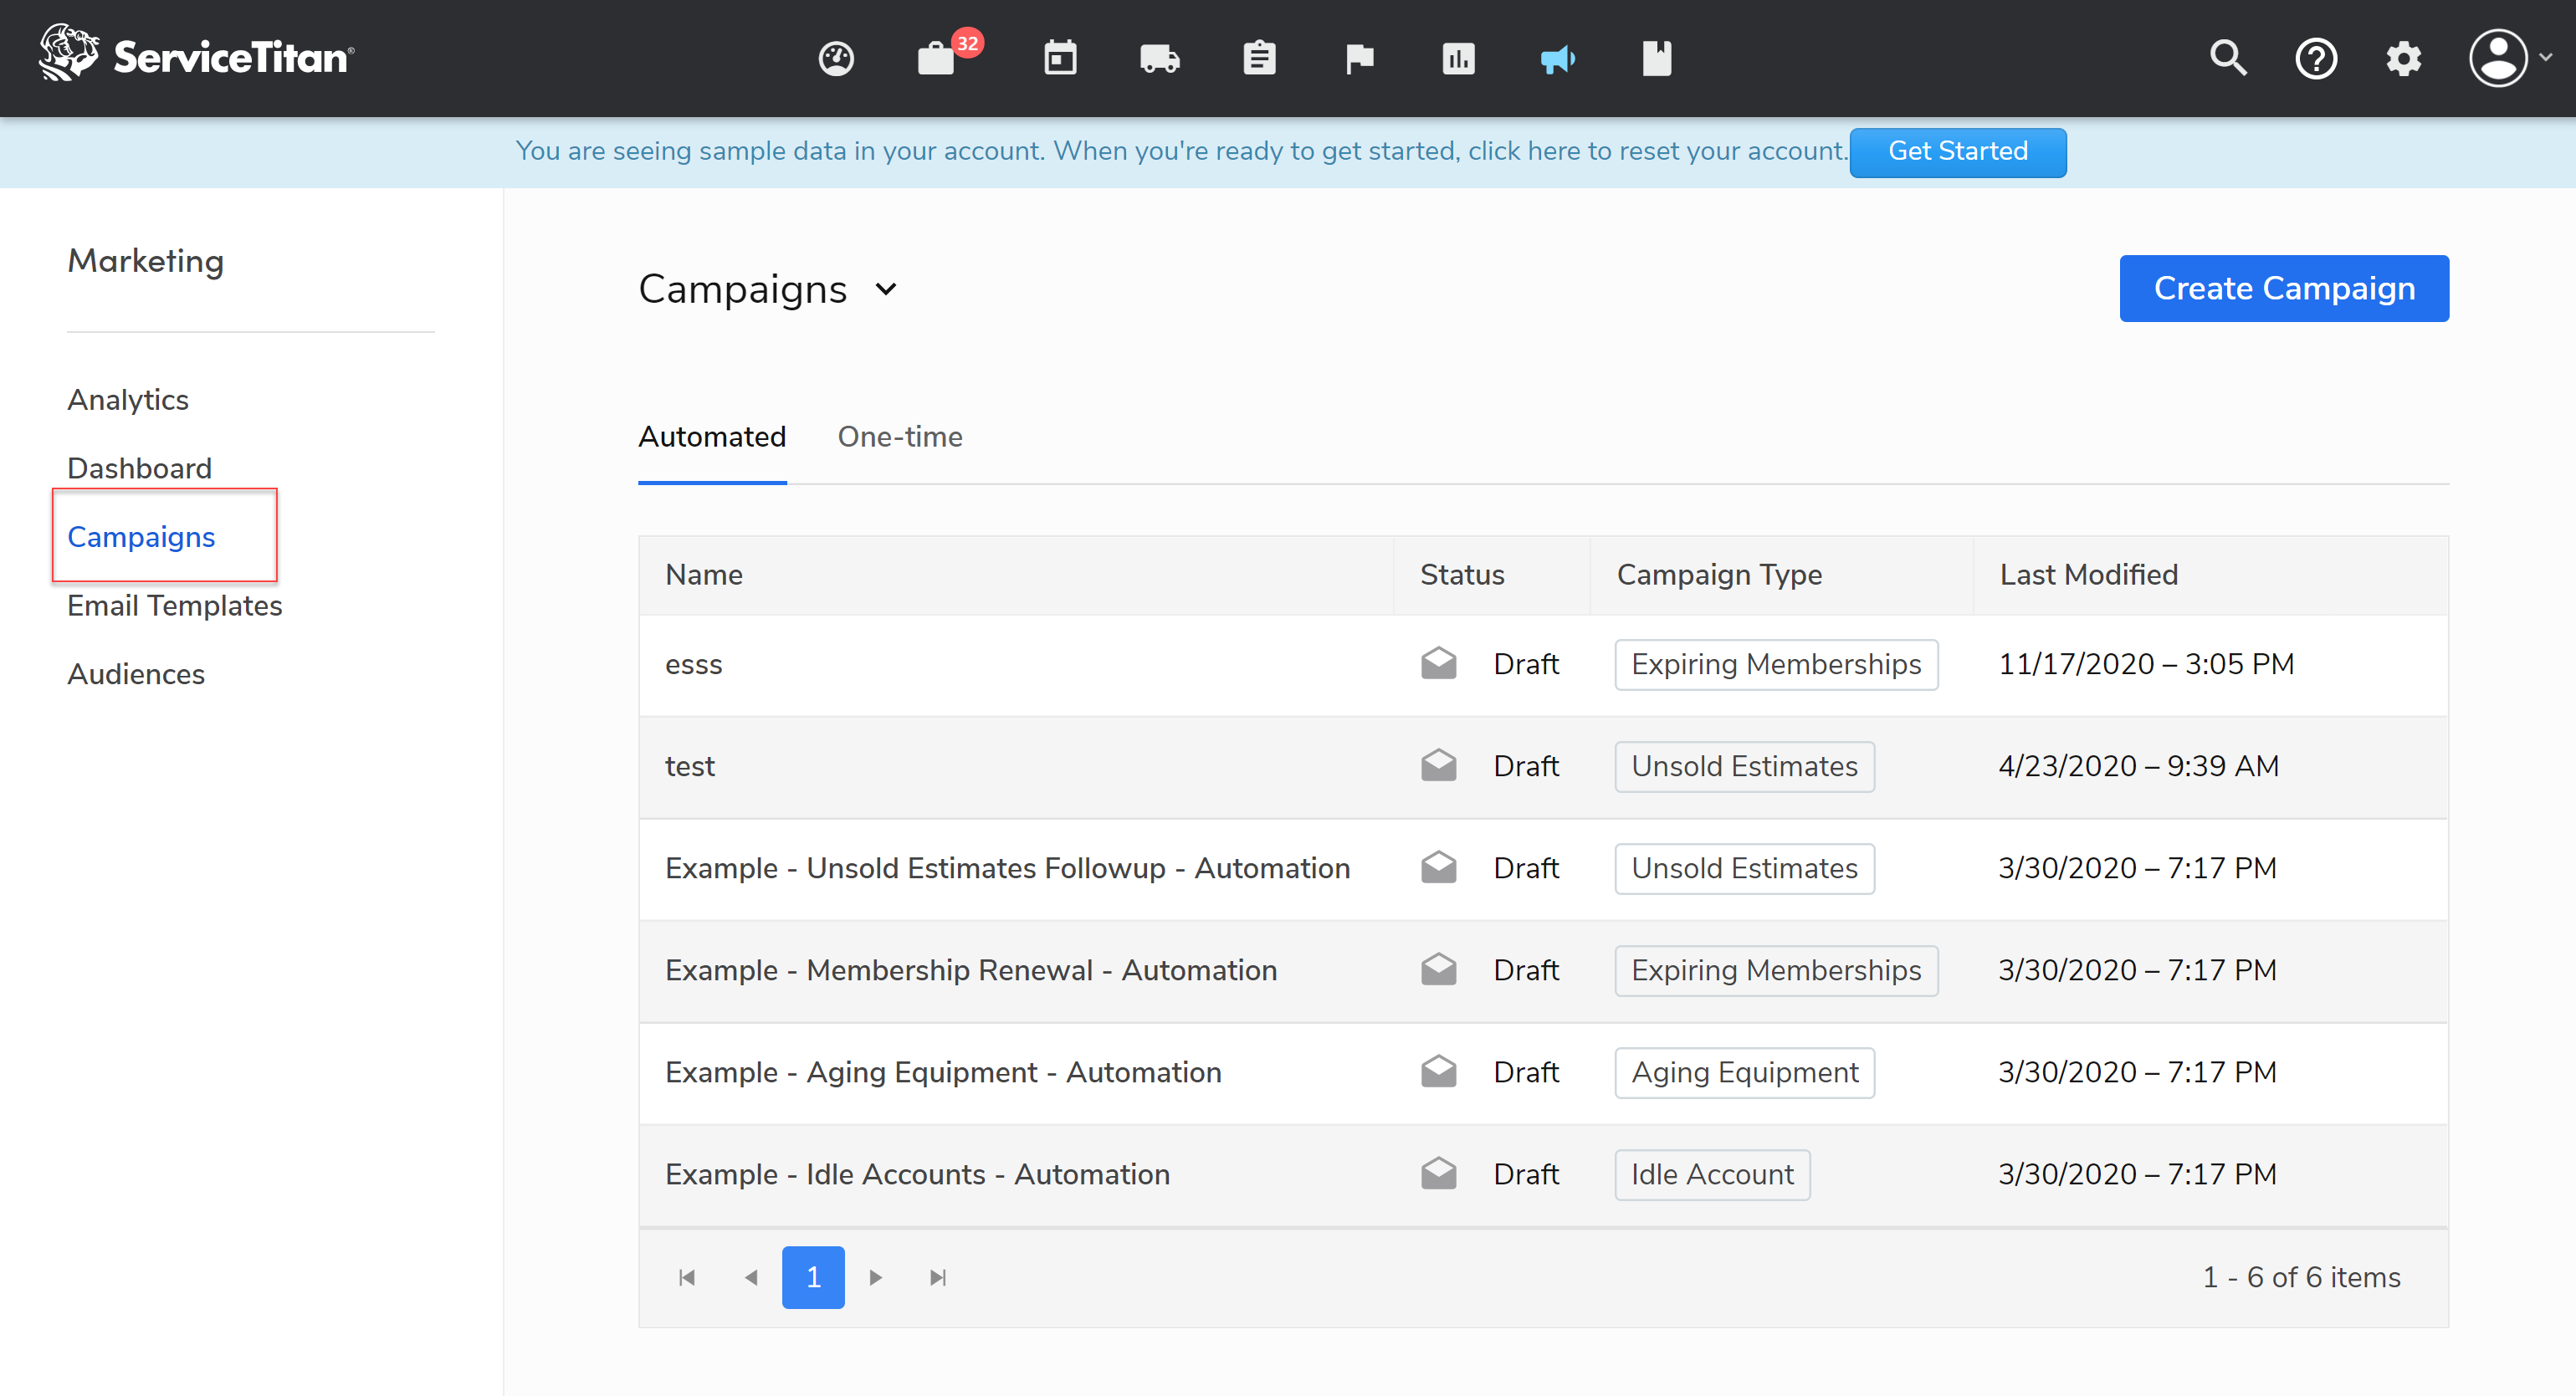Click the dispatch truck icon
Screen dimensions: 2576x1396
1159,59
